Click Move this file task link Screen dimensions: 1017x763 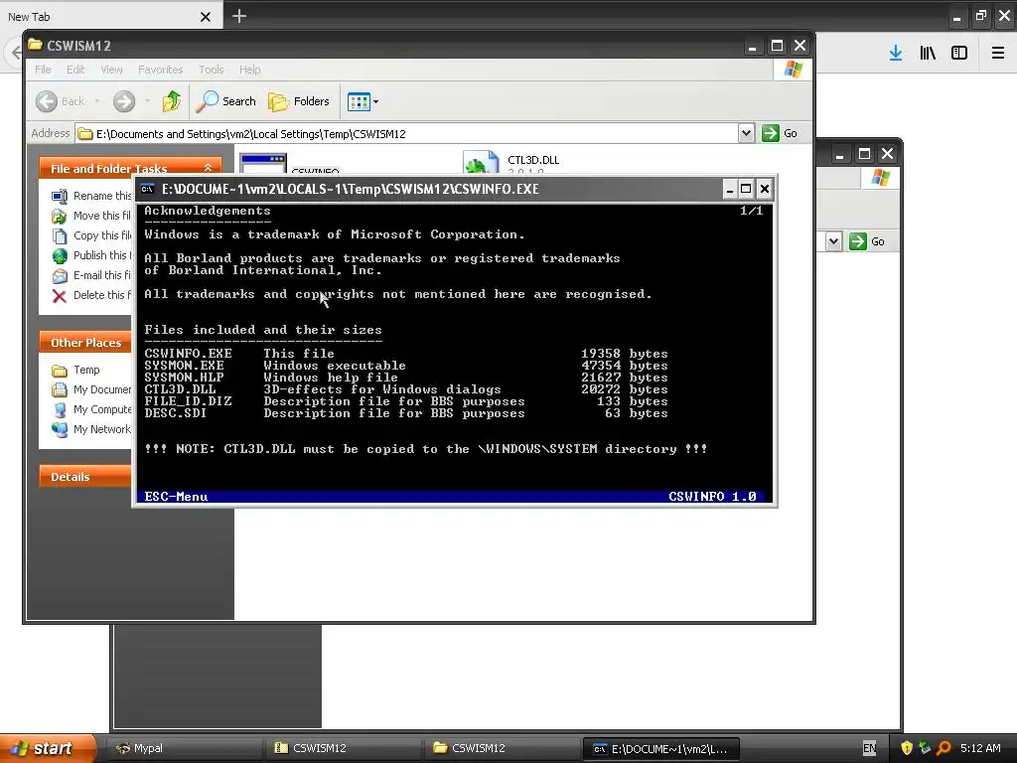tap(102, 216)
